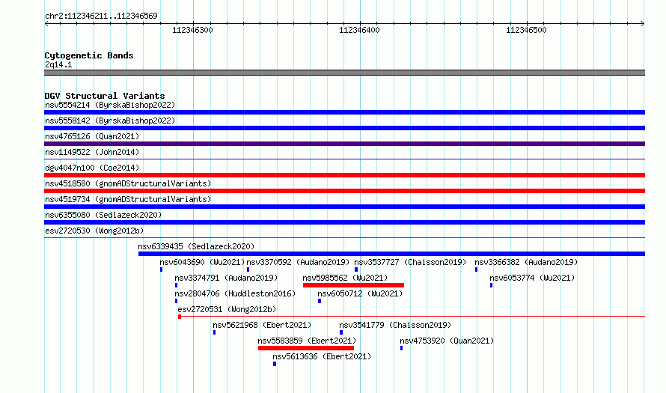This screenshot has height=393, width=666.
Task: Click the nsv5558142 (ByrskaBishop2022) variant label
Action: 110,121
